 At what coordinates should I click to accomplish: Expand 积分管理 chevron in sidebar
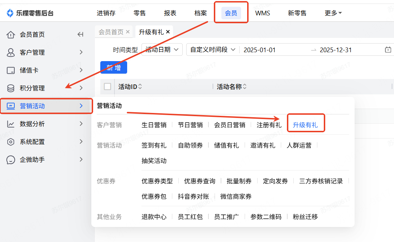tap(81, 88)
